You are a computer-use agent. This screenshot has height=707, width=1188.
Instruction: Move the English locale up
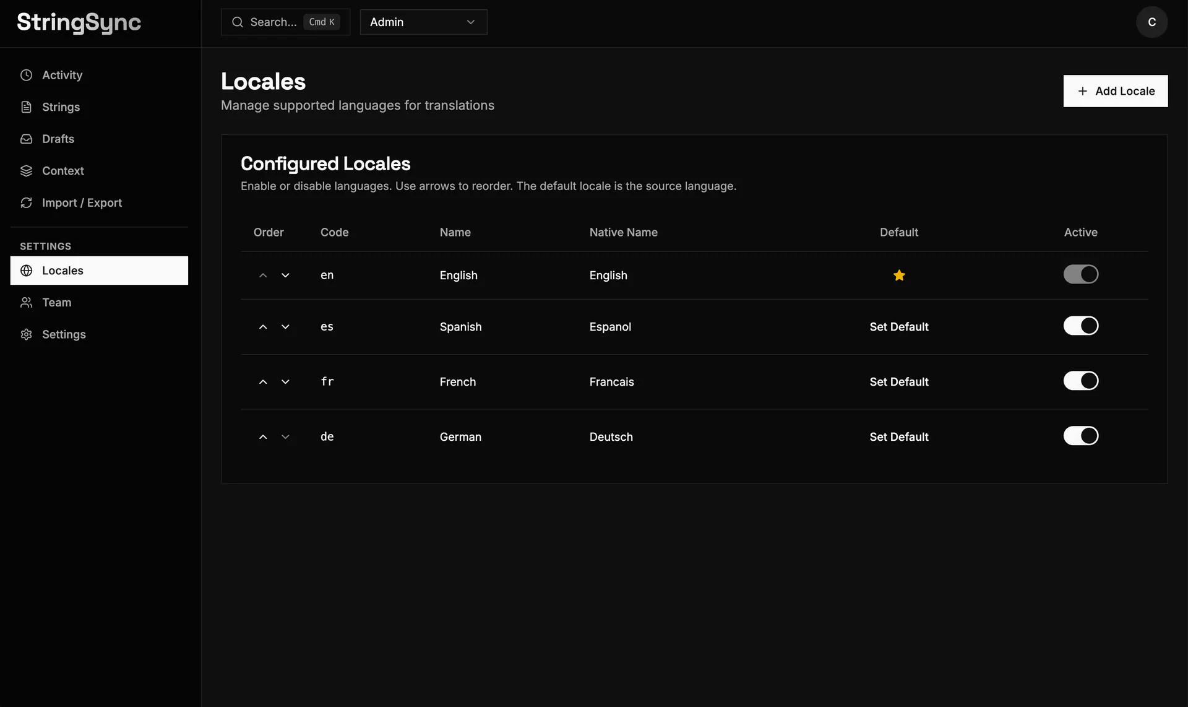coord(263,275)
